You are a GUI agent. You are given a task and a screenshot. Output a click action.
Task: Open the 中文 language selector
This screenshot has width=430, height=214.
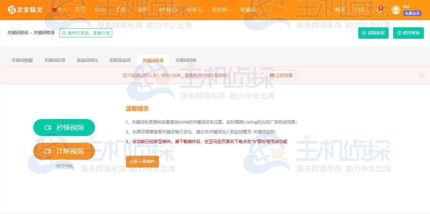click(x=61, y=10)
